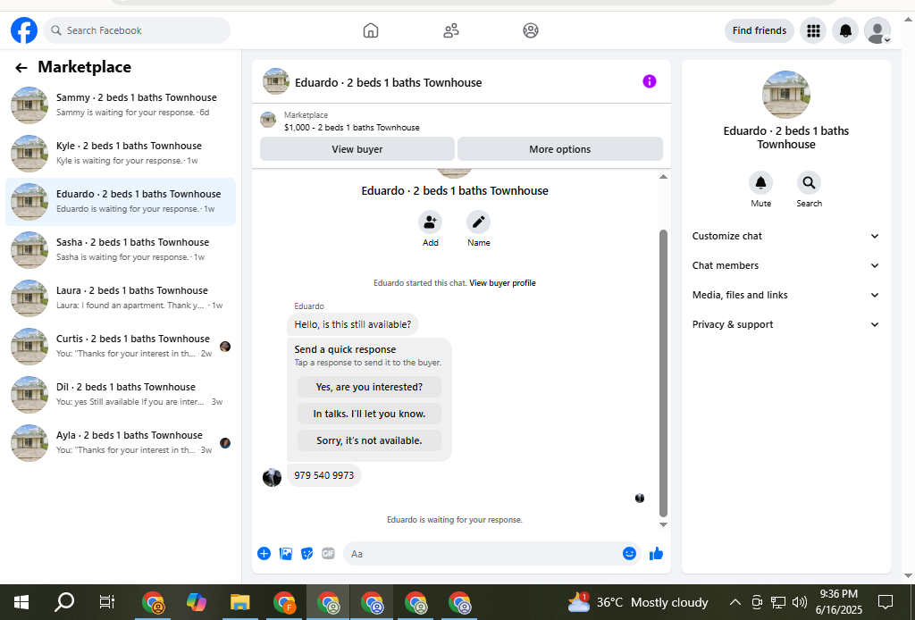Open the account profile avatar menu
The width and height of the screenshot is (915, 620).
click(x=877, y=30)
